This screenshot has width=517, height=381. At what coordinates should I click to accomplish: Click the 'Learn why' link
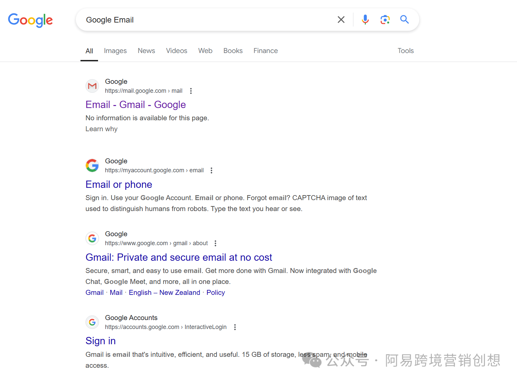click(101, 129)
